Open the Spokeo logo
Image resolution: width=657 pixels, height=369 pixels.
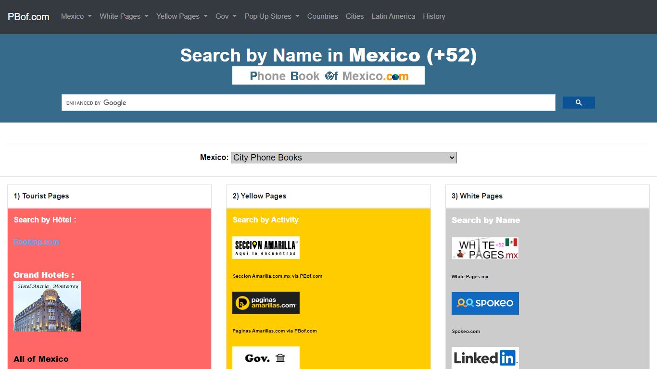pos(485,303)
